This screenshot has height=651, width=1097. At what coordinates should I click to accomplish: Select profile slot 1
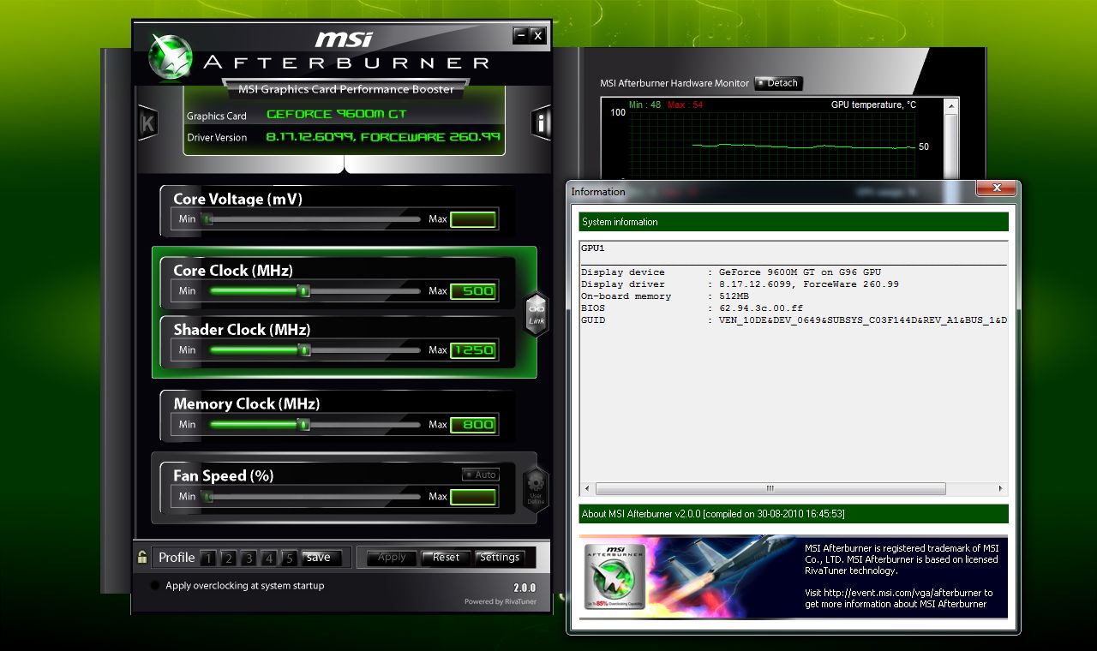click(207, 558)
